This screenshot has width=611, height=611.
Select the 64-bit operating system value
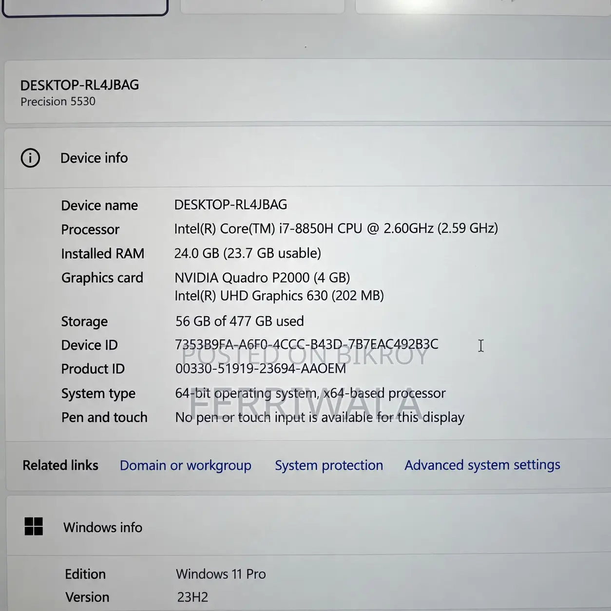tap(310, 393)
